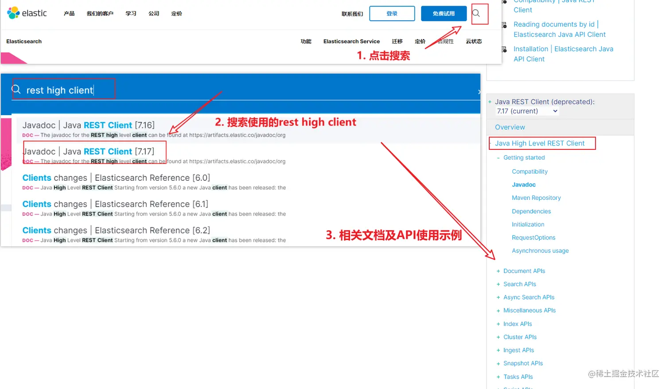Open Clients changes Elasticsearch Reference [6.2] result

pyautogui.click(x=116, y=230)
